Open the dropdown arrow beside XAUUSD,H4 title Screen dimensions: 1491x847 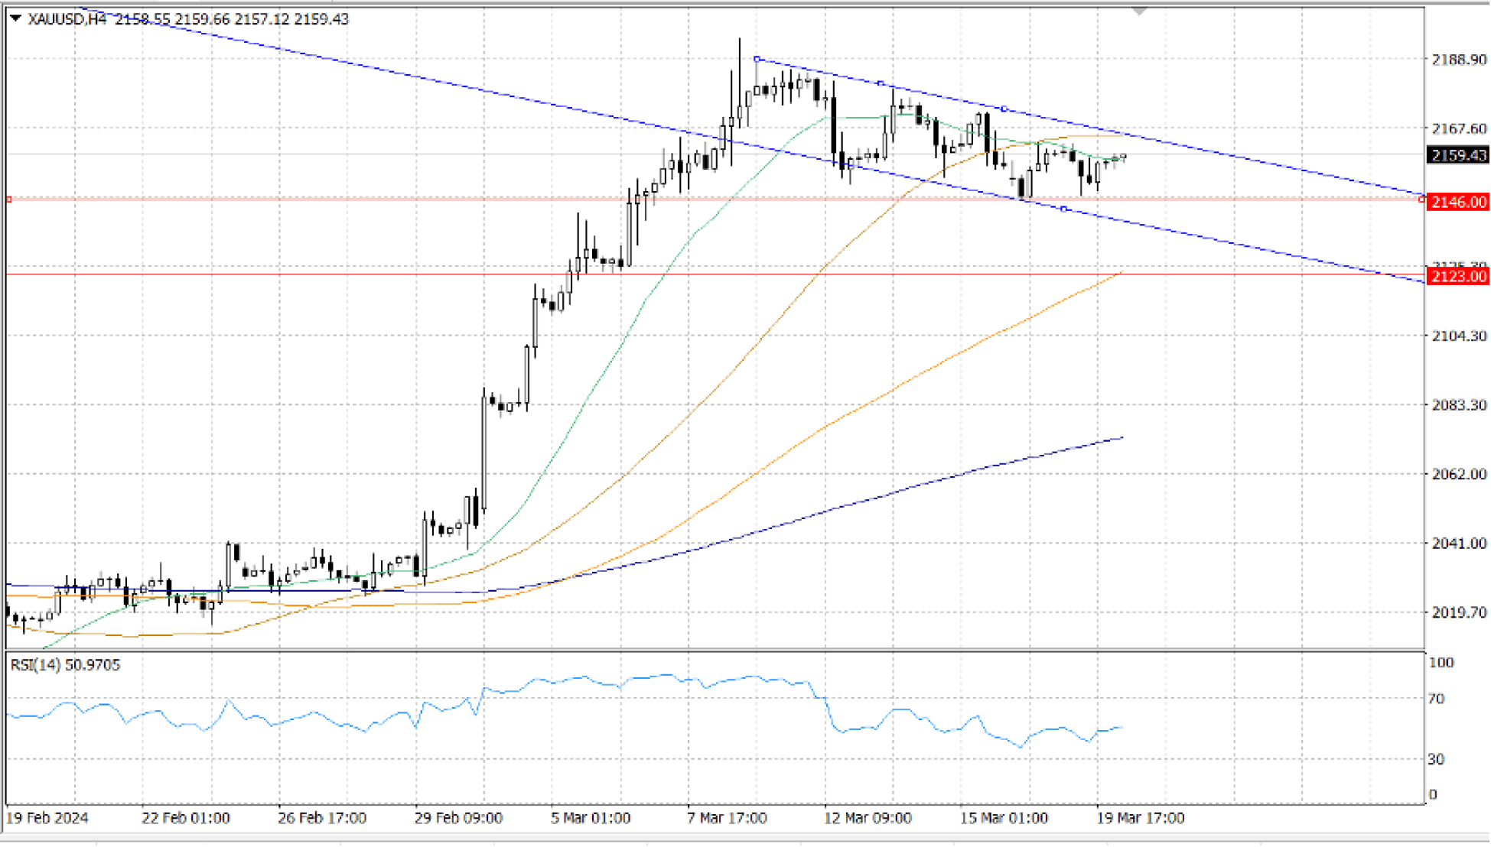[x=15, y=18]
